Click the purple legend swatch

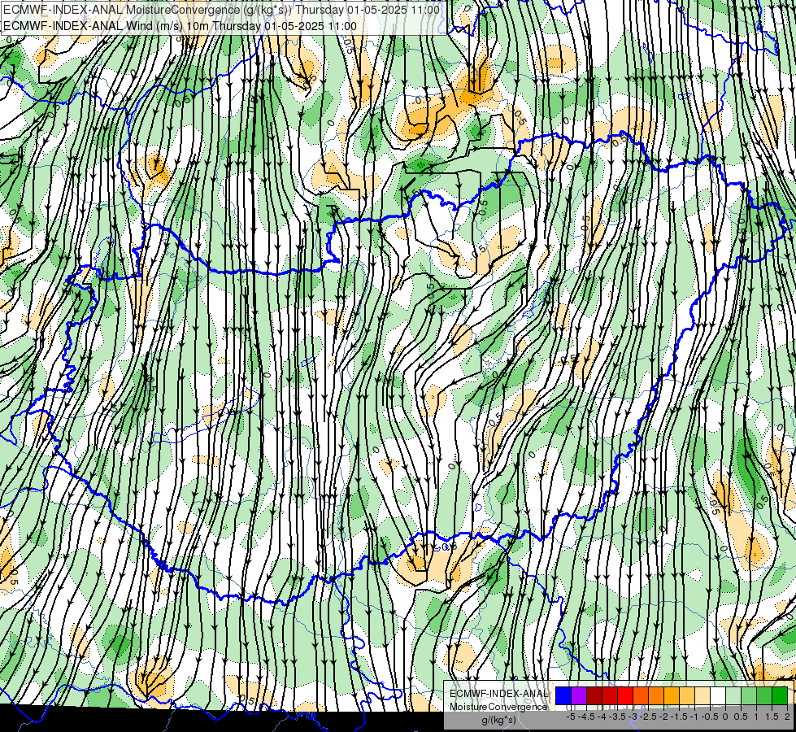pyautogui.click(x=579, y=695)
